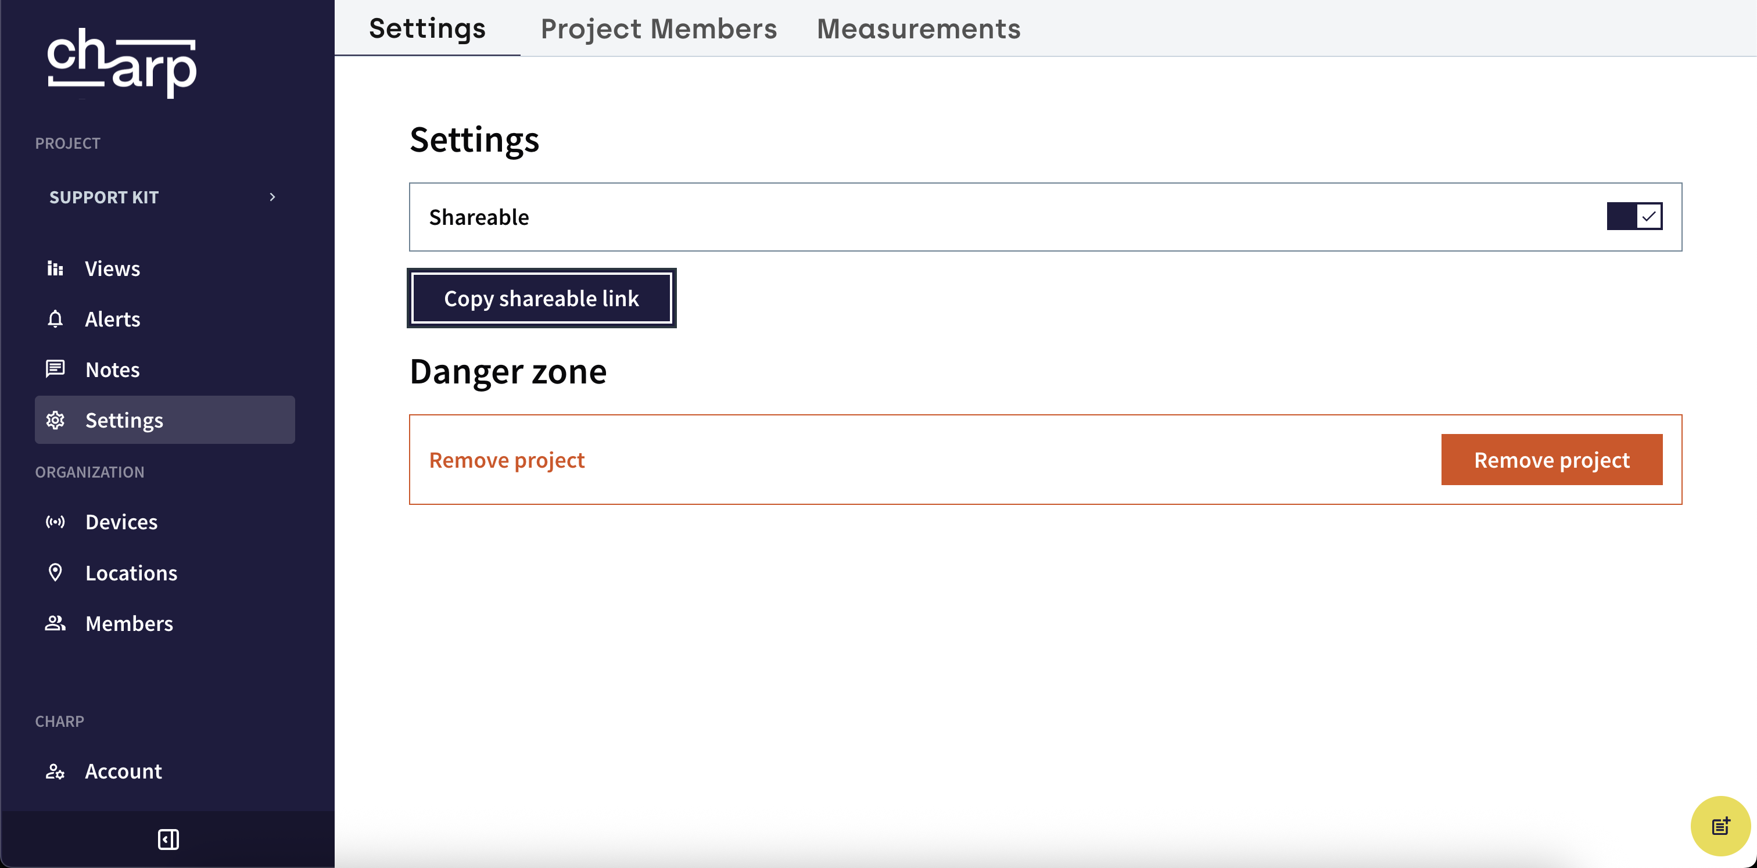This screenshot has height=868, width=1757.
Task: Select Settings in the sidebar
Action: 164,420
